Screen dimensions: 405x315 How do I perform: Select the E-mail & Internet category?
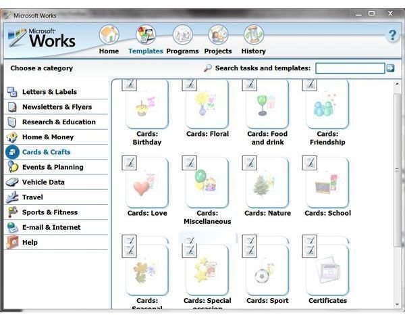51,227
